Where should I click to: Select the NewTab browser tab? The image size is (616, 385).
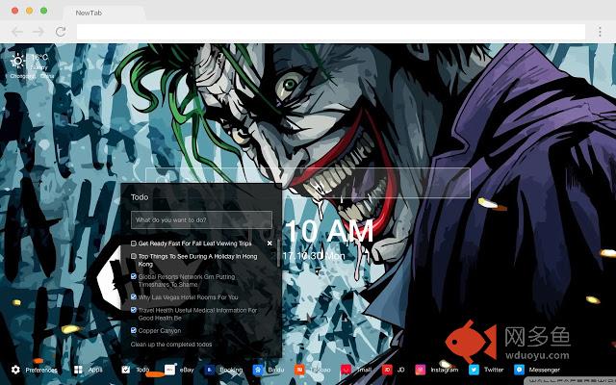coord(104,13)
